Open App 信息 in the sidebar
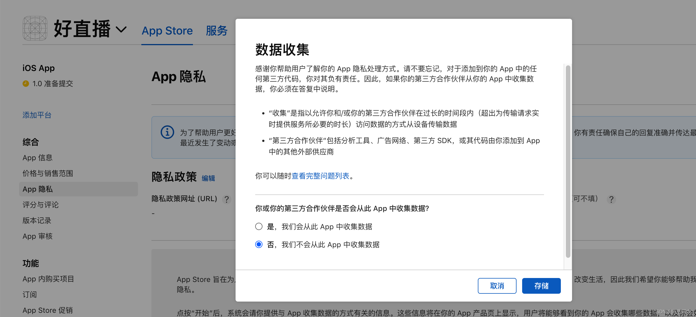This screenshot has width=696, height=317. (37, 158)
